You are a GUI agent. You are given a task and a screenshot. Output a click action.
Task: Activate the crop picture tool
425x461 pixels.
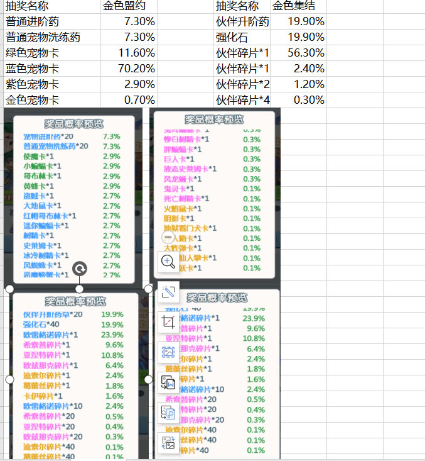pyautogui.click(x=168, y=322)
